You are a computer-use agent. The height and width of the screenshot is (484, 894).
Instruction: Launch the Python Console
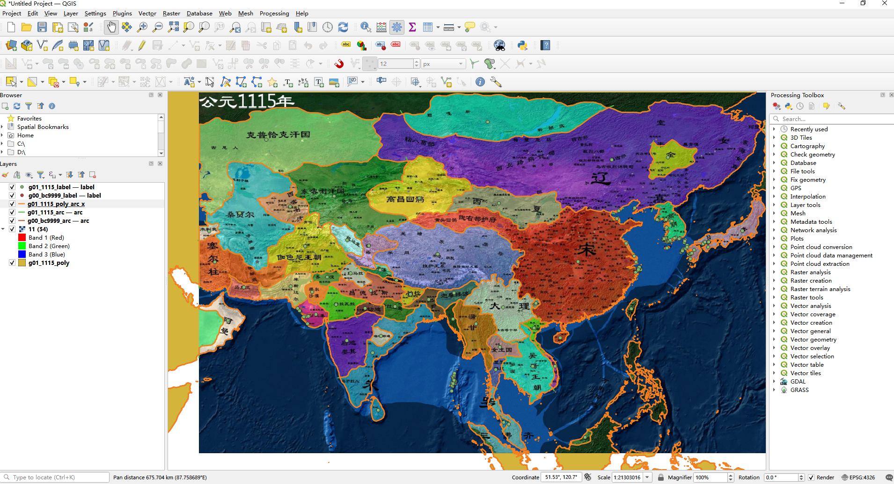(523, 45)
